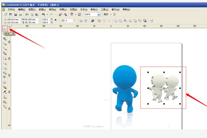Click the blue 3D figure image
The image size is (207, 138).
click(x=125, y=89)
